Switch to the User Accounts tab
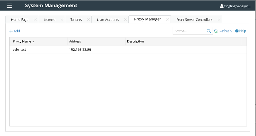Image resolution: width=256 pixels, height=136 pixels. [x=108, y=20]
